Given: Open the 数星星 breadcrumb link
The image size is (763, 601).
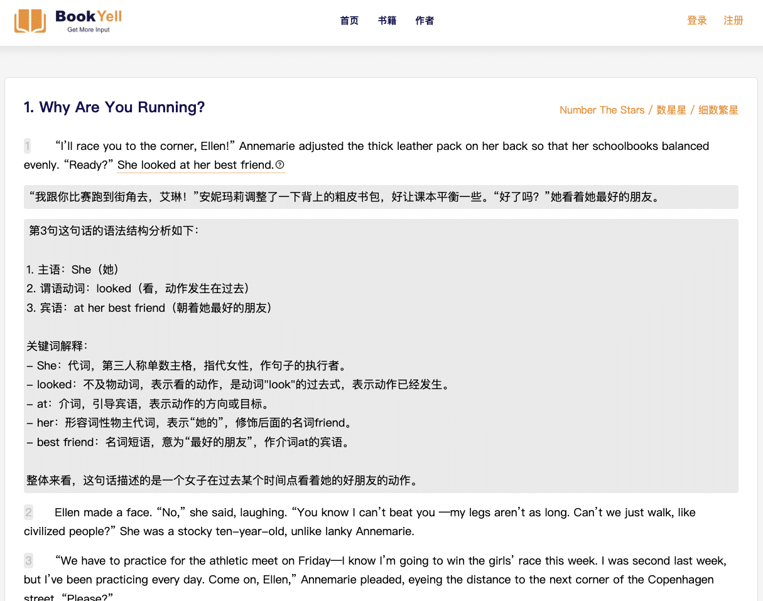Looking at the screenshot, I should [x=671, y=110].
